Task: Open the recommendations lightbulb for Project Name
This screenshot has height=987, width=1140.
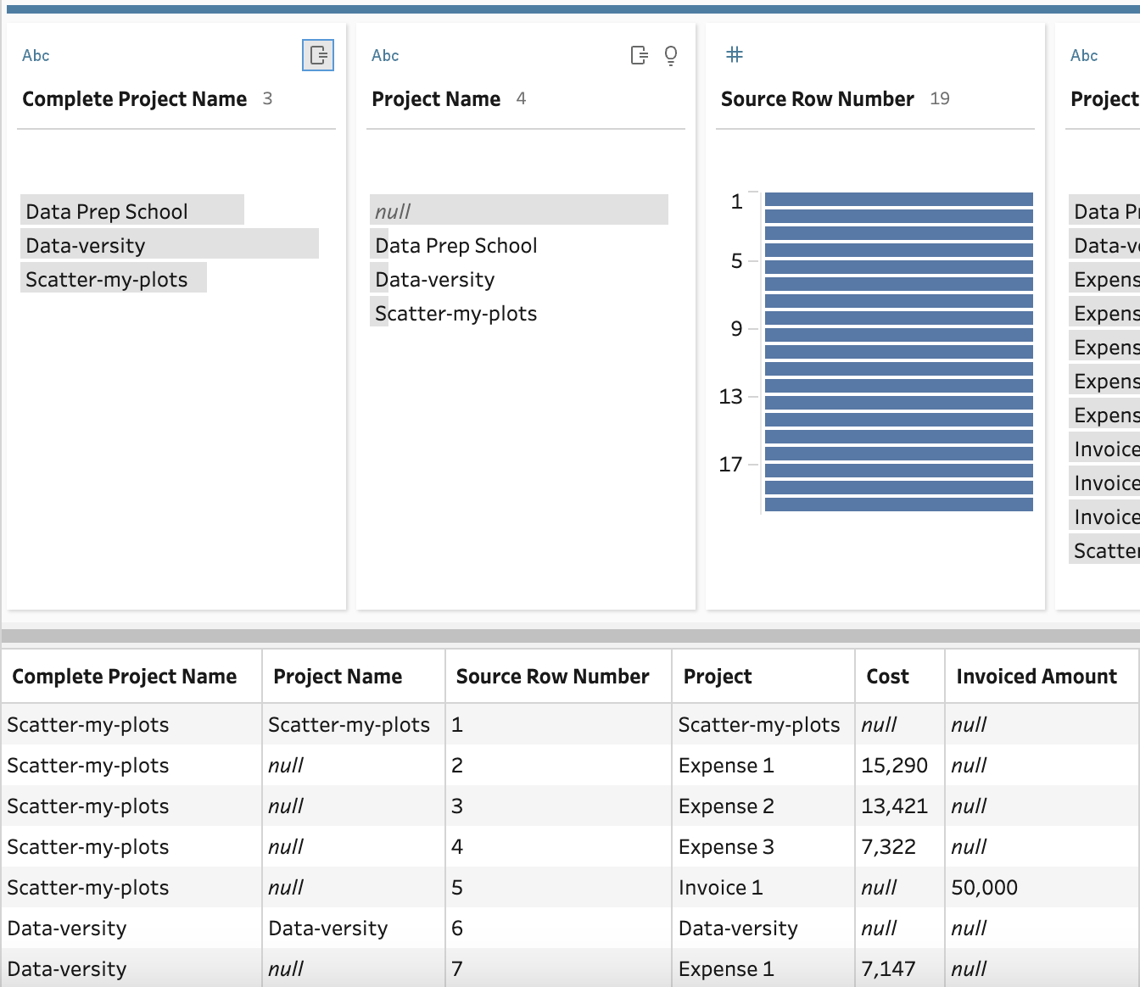Action: tap(670, 55)
